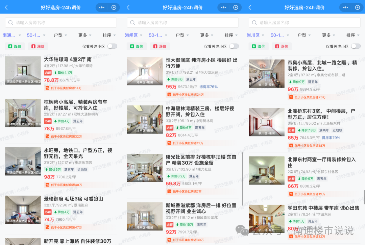Open 南通... district dropdown
Image resolution: width=365 pixels, height=245 pixels.
(x=11, y=35)
